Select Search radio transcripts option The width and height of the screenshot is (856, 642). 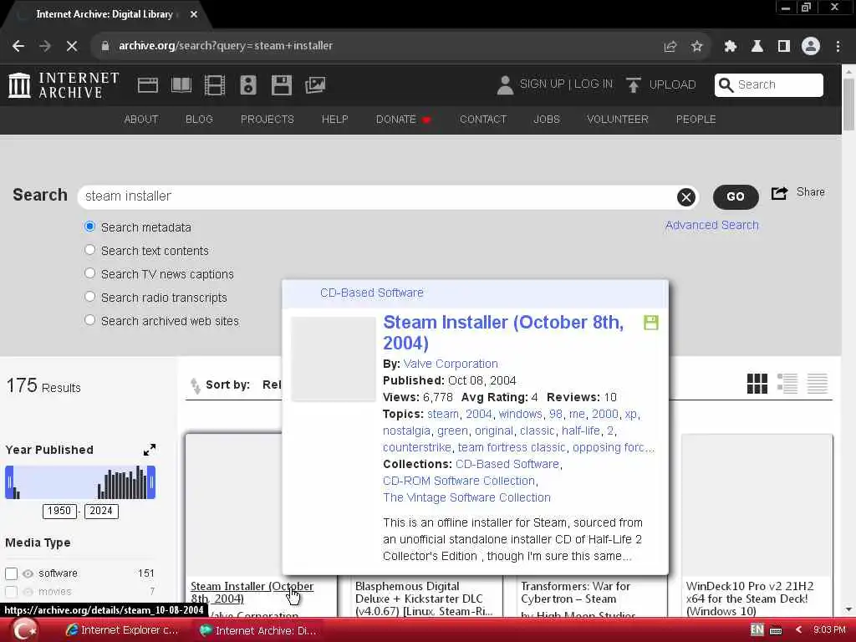tap(89, 297)
